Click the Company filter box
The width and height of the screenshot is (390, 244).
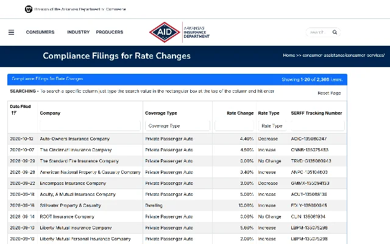pyautogui.click(x=90, y=126)
